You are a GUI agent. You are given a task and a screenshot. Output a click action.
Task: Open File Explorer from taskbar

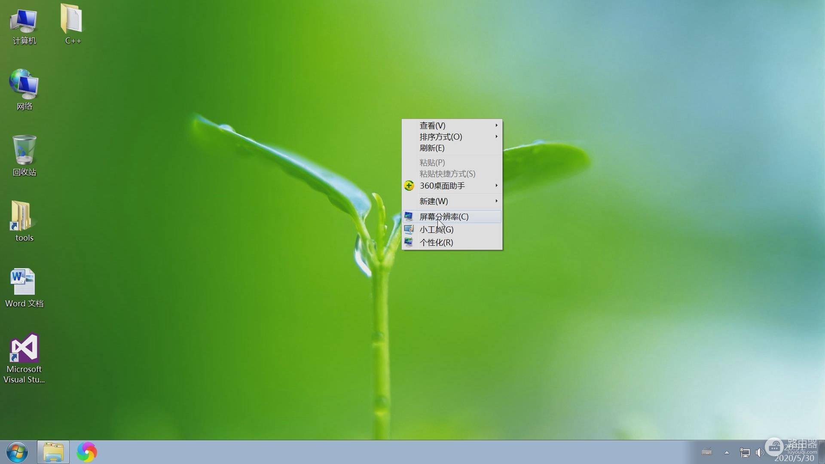pyautogui.click(x=53, y=452)
